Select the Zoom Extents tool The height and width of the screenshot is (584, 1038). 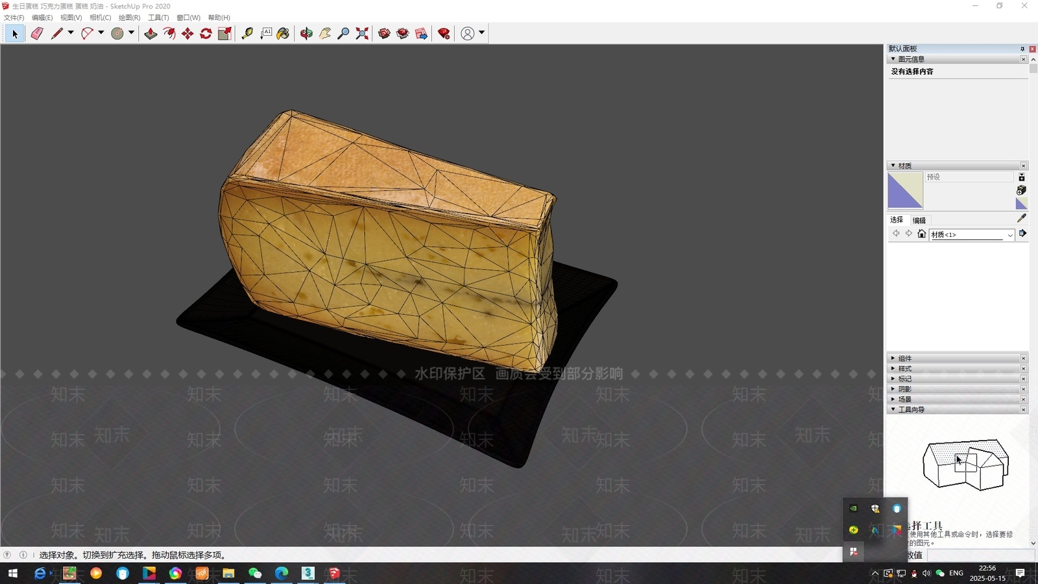pyautogui.click(x=362, y=34)
